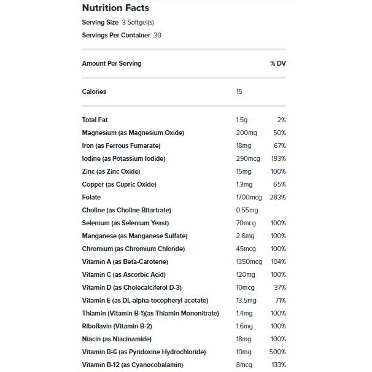Click the Selenium Yeast row
The height and width of the screenshot is (372, 372).
(184, 223)
